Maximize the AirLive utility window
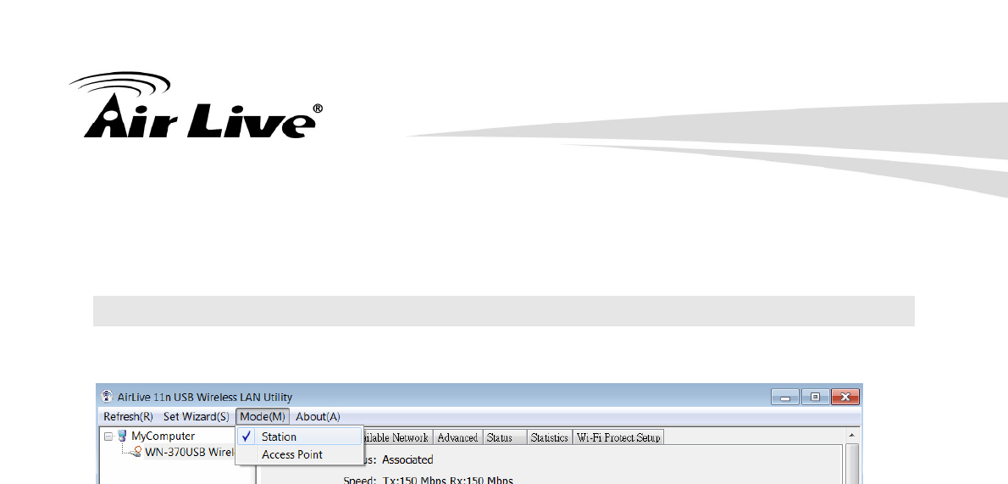Image resolution: width=1008 pixels, height=484 pixels. [815, 397]
